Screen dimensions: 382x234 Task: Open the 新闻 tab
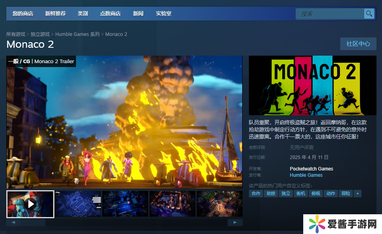138,14
